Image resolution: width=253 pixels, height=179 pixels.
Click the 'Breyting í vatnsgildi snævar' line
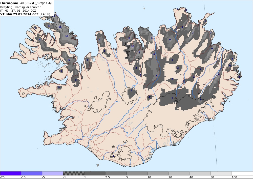(20, 7)
